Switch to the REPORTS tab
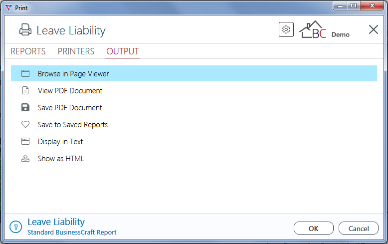 [28, 51]
